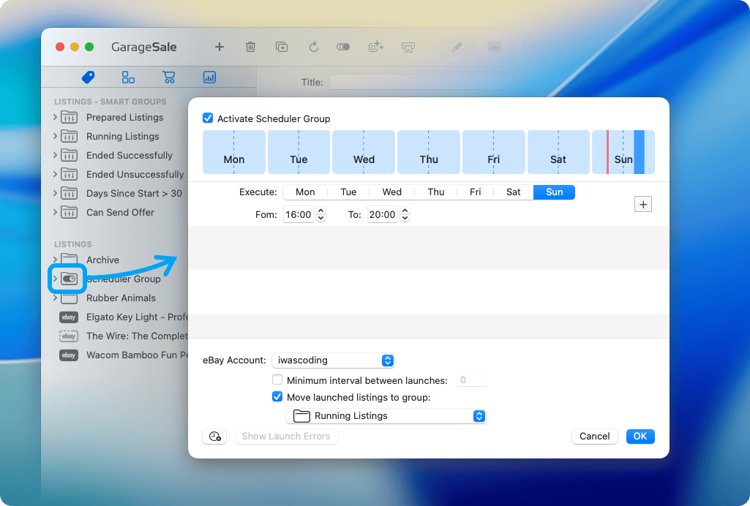
Task: Click the disabled minimum interval number field
Action: click(472, 379)
